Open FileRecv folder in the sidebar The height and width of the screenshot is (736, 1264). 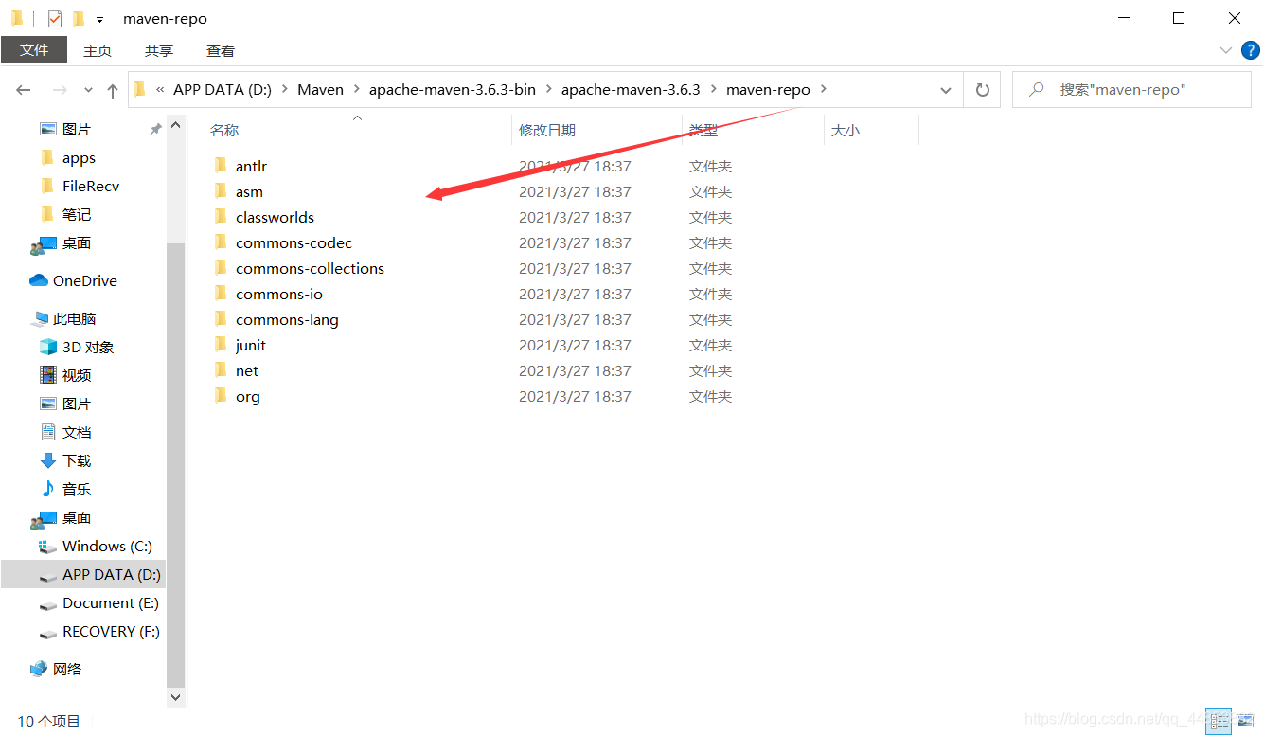(91, 186)
